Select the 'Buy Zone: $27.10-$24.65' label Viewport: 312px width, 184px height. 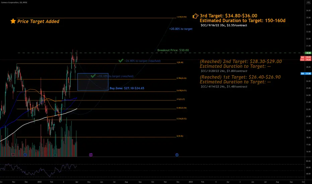coord(127,88)
